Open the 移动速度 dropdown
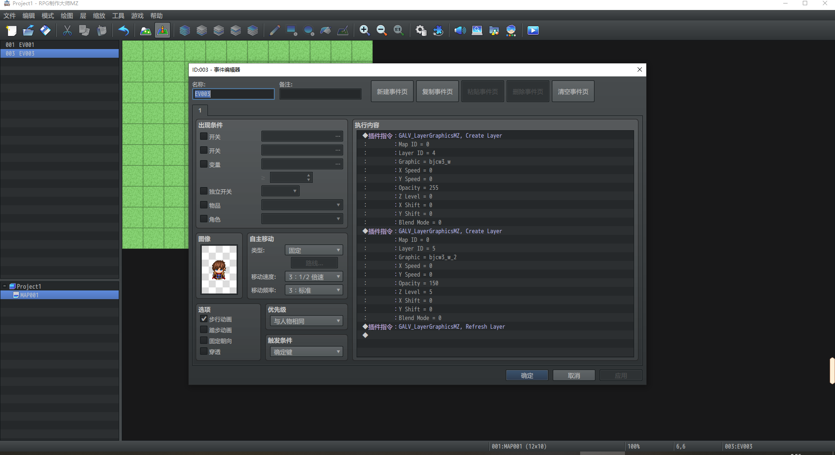 (x=314, y=277)
